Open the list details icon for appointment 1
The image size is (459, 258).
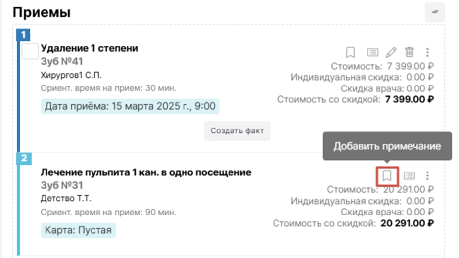(372, 53)
